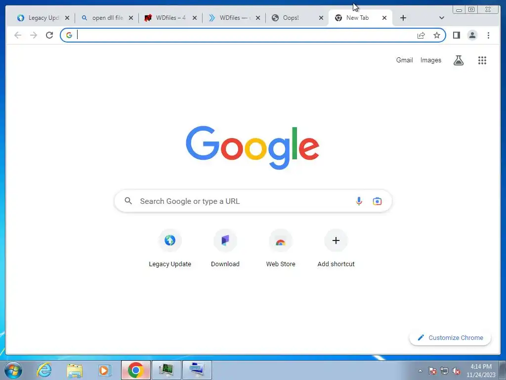
Task: Expand the tab search dropdown chevron
Action: point(442,18)
